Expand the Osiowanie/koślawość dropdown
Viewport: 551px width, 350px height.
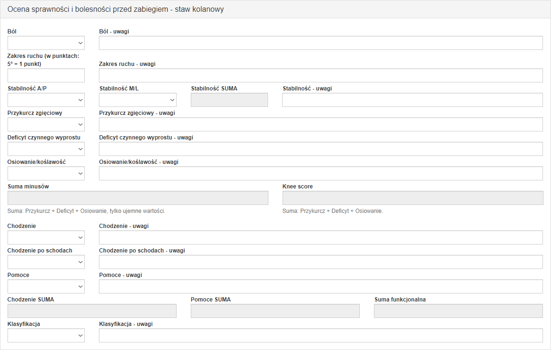(x=46, y=173)
